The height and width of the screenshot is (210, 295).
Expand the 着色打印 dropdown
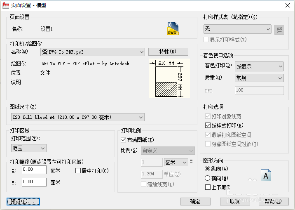tap(259, 66)
